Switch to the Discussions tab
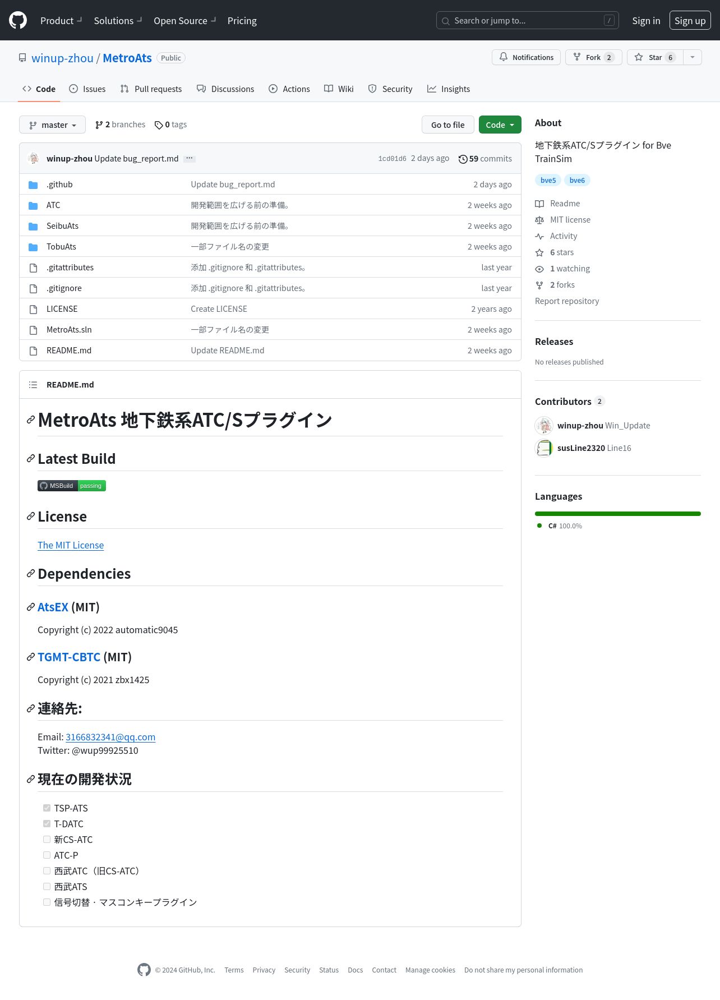Viewport: 720px width, 1000px height. pyautogui.click(x=225, y=89)
